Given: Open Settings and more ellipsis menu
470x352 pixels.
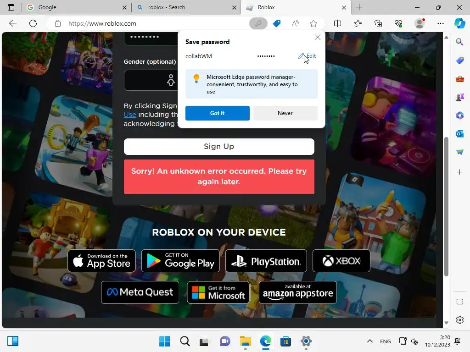Looking at the screenshot, I should 440,23.
